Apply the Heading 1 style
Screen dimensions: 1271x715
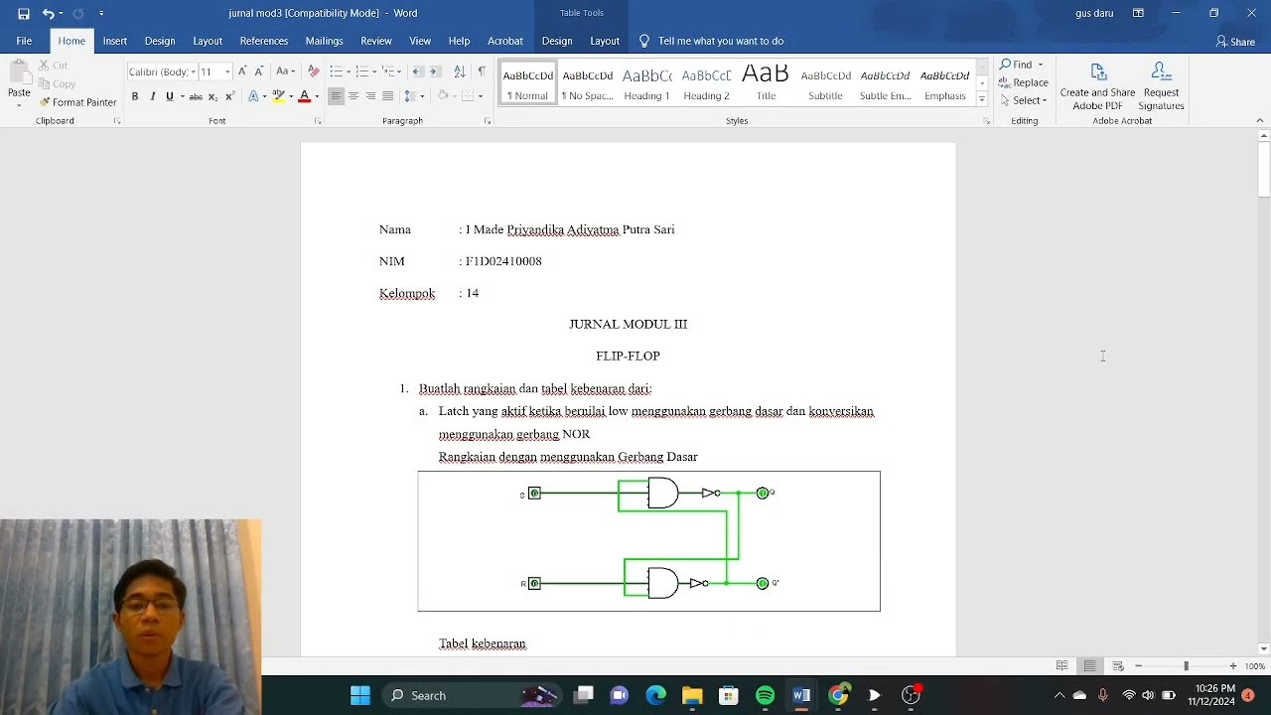tap(646, 84)
